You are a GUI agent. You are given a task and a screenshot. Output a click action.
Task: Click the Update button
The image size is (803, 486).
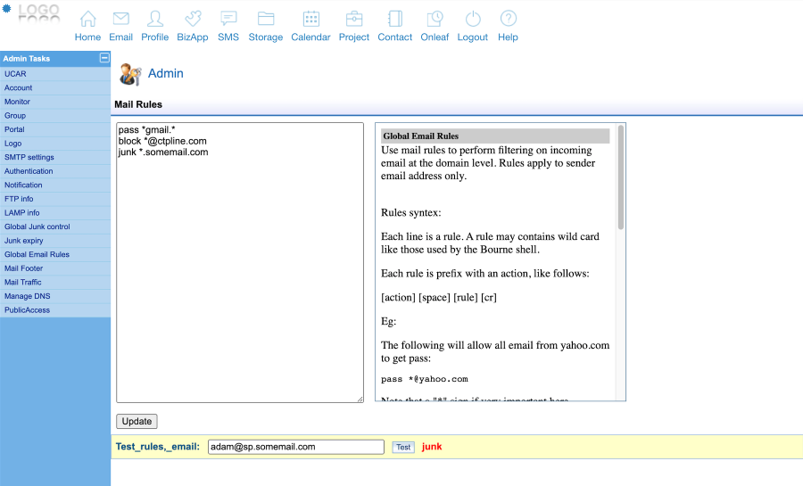tap(137, 421)
